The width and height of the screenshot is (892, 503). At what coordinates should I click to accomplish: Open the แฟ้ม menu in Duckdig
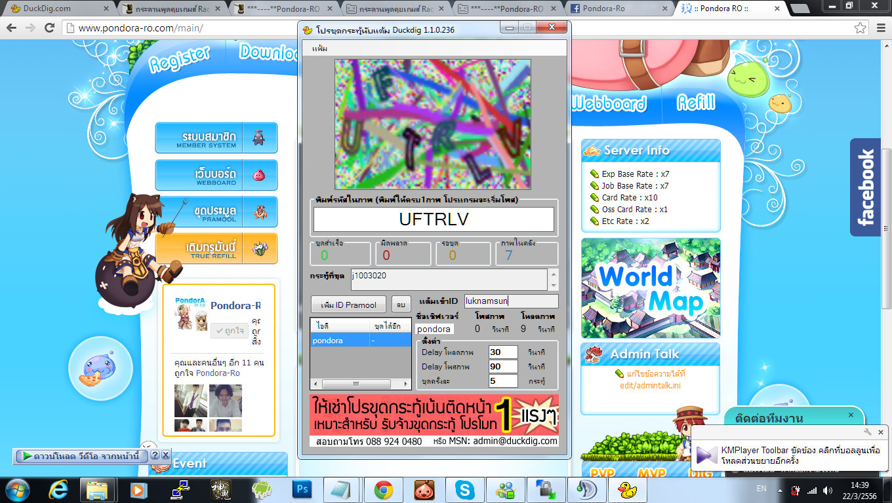pos(320,48)
